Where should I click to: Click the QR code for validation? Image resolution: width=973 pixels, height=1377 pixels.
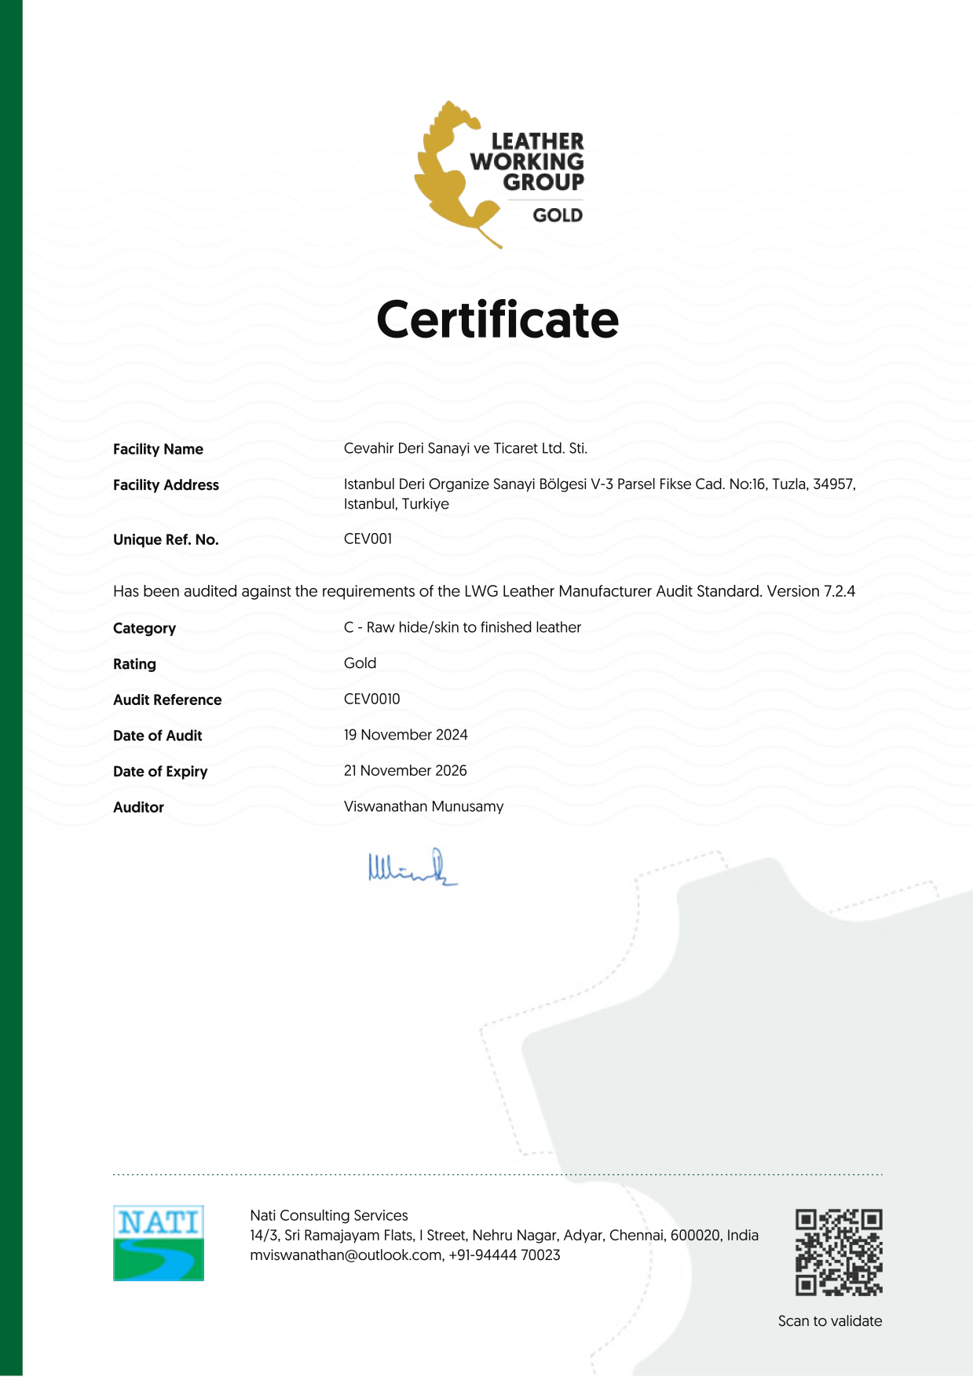click(839, 1252)
